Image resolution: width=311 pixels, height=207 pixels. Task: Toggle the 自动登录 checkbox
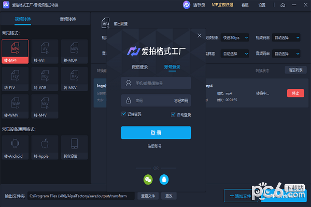173,115
